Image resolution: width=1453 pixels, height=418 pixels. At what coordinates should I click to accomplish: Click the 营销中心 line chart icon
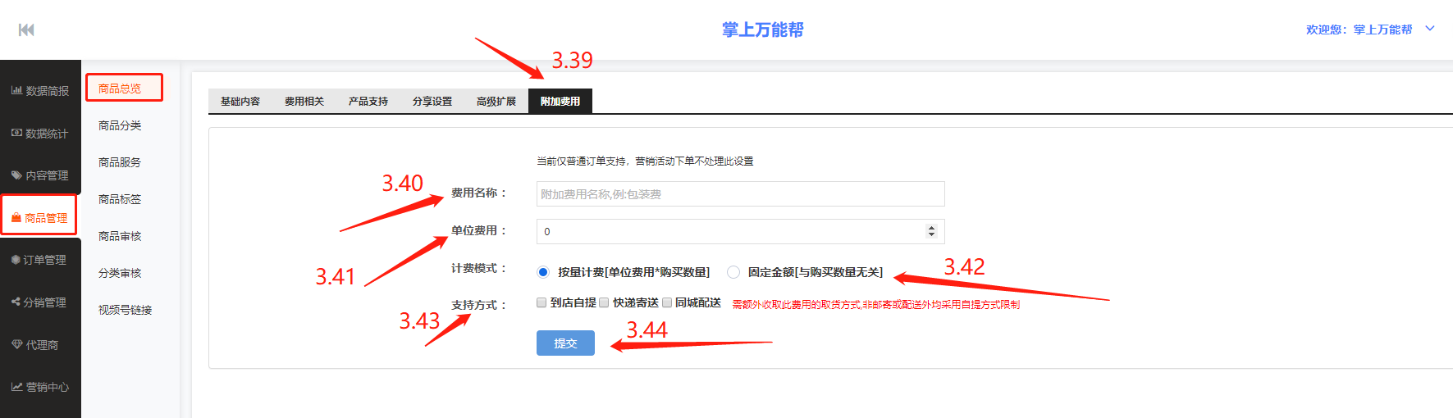click(x=16, y=387)
